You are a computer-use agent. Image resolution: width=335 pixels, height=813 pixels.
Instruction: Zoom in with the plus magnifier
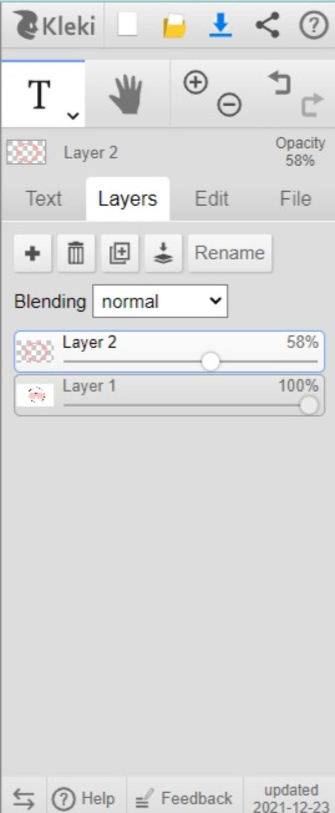click(x=196, y=82)
